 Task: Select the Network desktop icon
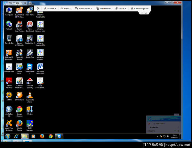[x=9, y=25]
